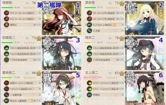
Task: Click the radar icon on Hatsushimo's 13号対空電探改
Action: pyautogui.click(x=6, y=60)
